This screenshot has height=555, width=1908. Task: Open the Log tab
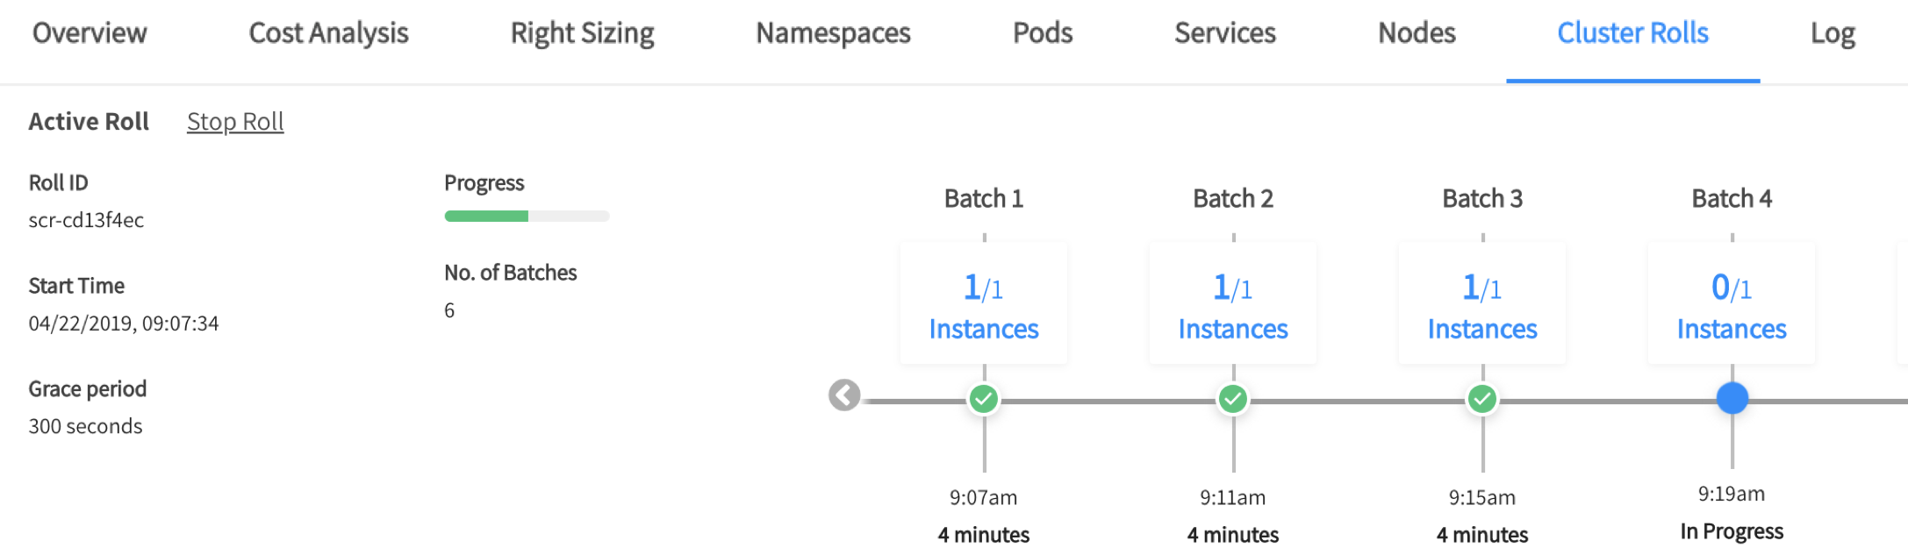pos(1833,33)
